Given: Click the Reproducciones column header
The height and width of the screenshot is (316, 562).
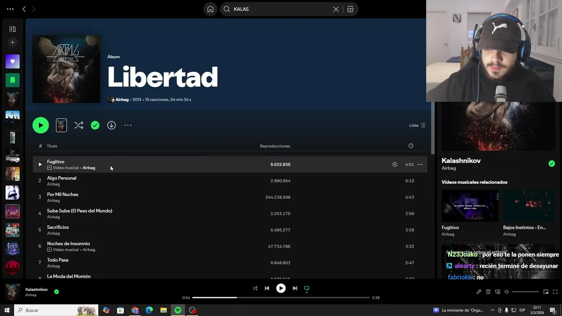Looking at the screenshot, I should click(x=275, y=146).
